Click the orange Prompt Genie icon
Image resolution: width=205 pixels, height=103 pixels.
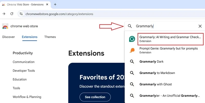pyautogui.click(x=132, y=50)
